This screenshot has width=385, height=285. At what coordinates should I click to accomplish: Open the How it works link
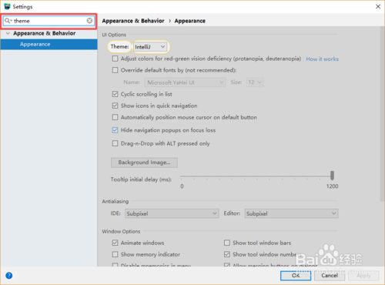[x=322, y=59]
